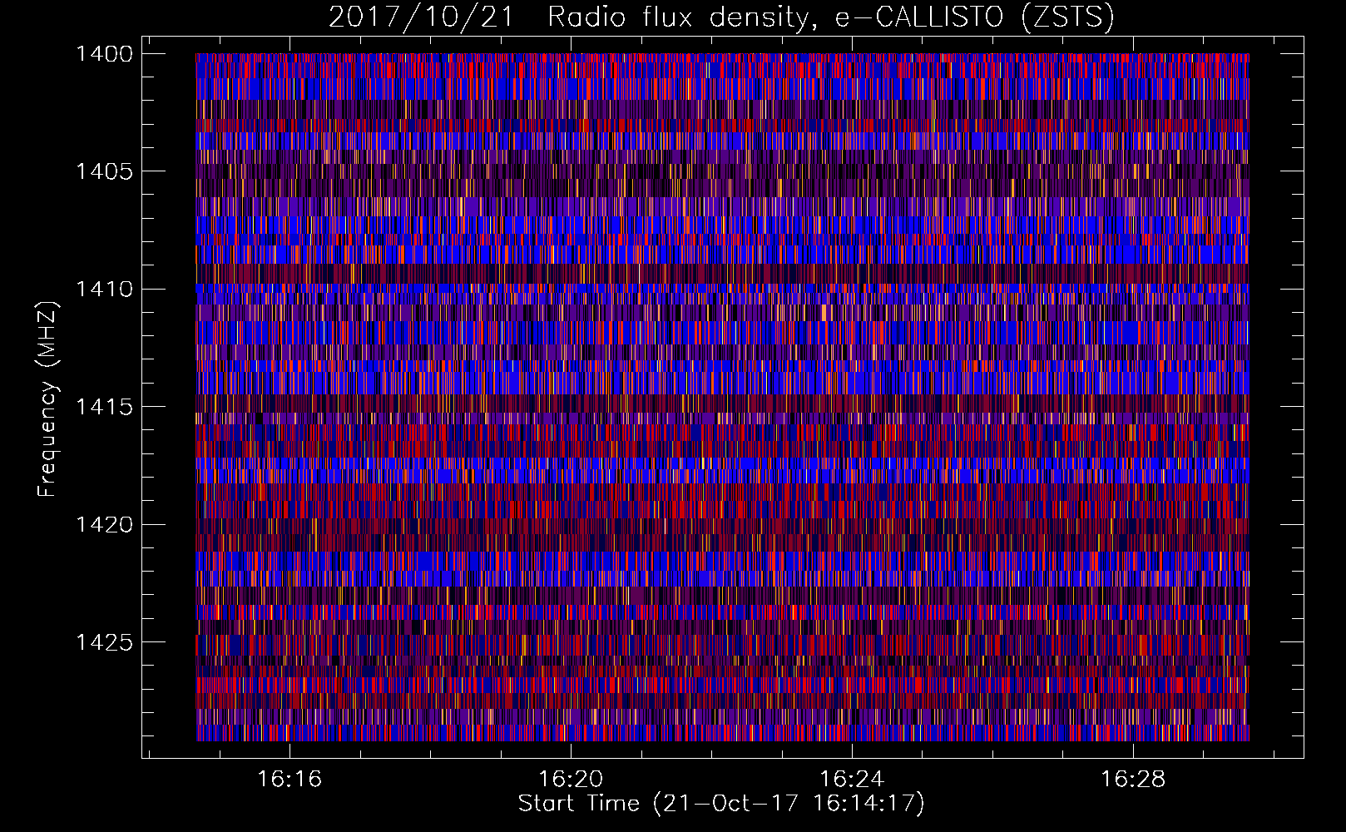Viewport: 1346px width, 832px height.
Task: Click the 1425 frequency tick label
Action: tap(104, 642)
